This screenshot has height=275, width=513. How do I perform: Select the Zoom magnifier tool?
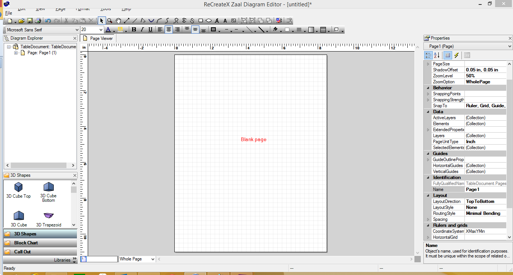[110, 21]
